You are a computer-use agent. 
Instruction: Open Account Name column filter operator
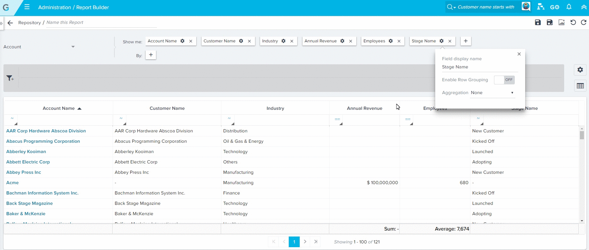tap(12, 120)
